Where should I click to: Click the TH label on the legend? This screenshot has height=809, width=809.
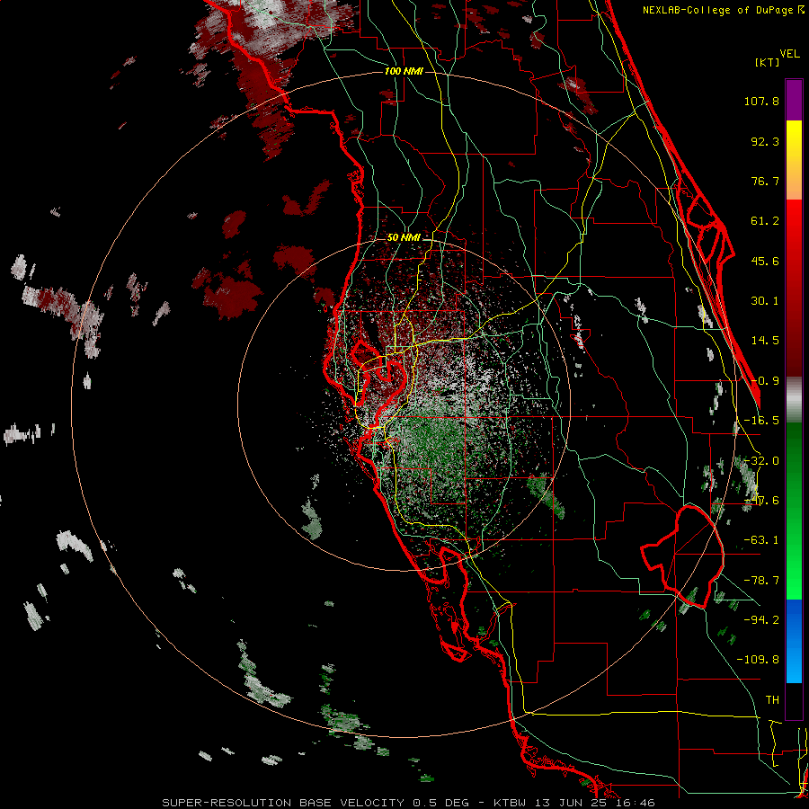(x=772, y=699)
